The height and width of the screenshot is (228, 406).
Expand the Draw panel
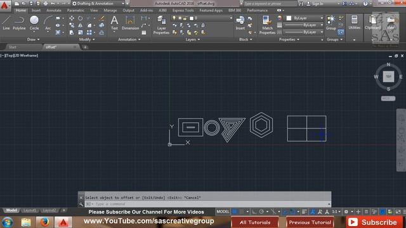pyautogui.click(x=33, y=39)
